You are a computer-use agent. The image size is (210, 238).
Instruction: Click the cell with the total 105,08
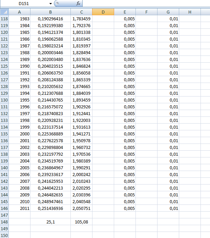(81, 222)
